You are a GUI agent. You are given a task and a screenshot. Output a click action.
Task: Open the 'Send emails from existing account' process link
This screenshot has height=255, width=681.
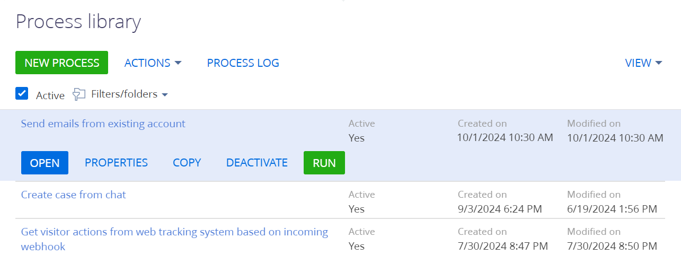tap(103, 124)
